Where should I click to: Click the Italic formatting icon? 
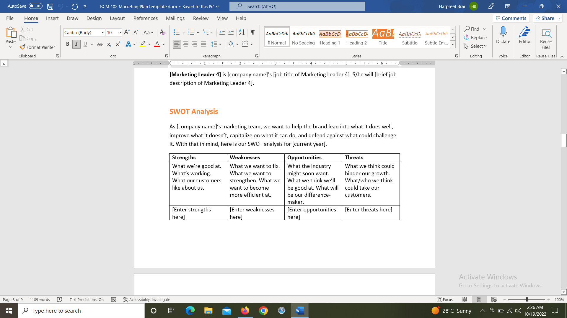(x=76, y=44)
